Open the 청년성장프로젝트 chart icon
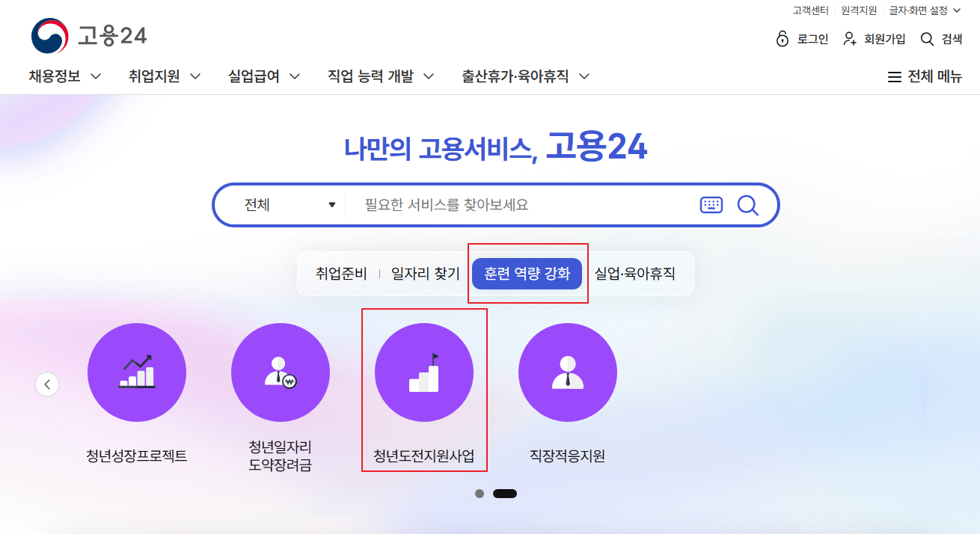Viewport: 980px width, 534px height. coord(137,372)
